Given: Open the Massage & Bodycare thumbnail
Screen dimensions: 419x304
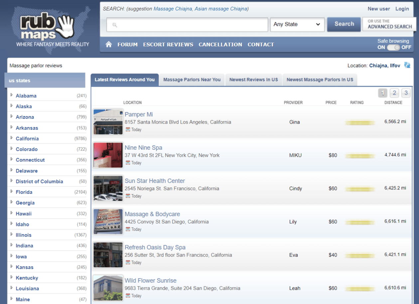Looking at the screenshot, I should (x=108, y=222).
